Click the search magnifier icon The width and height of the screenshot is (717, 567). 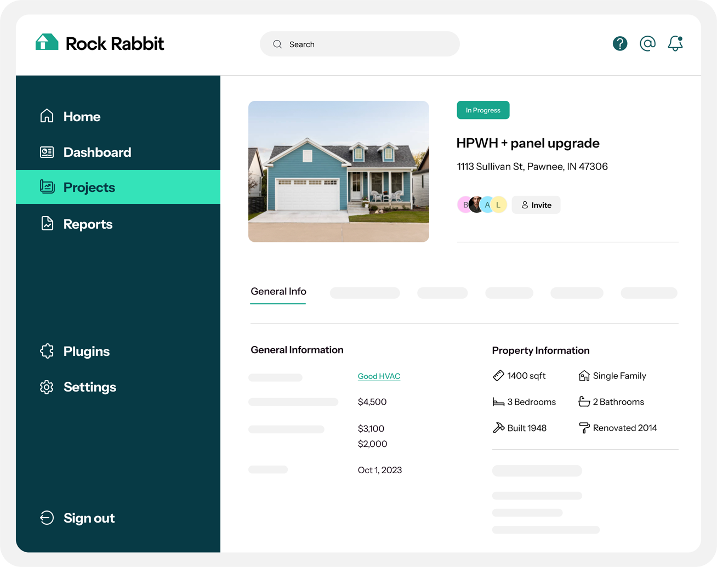tap(277, 44)
